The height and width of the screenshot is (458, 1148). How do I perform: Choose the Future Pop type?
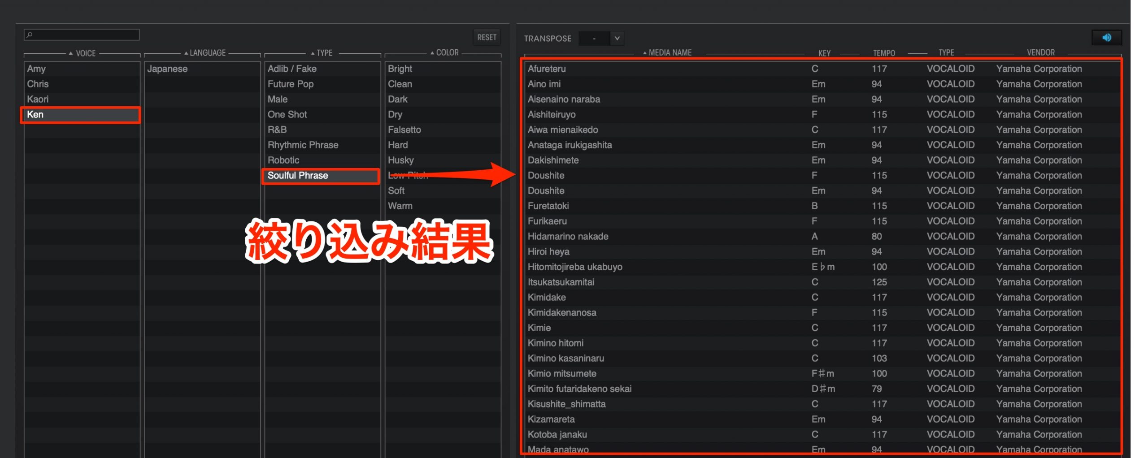[x=322, y=84]
